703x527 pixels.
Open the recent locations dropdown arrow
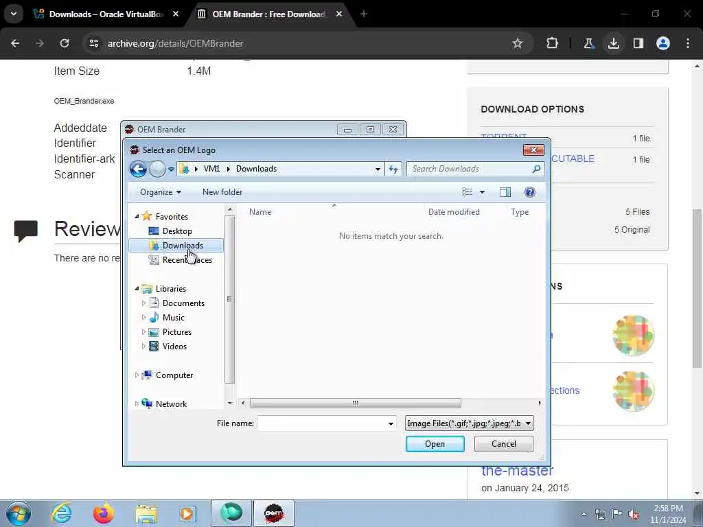click(171, 169)
